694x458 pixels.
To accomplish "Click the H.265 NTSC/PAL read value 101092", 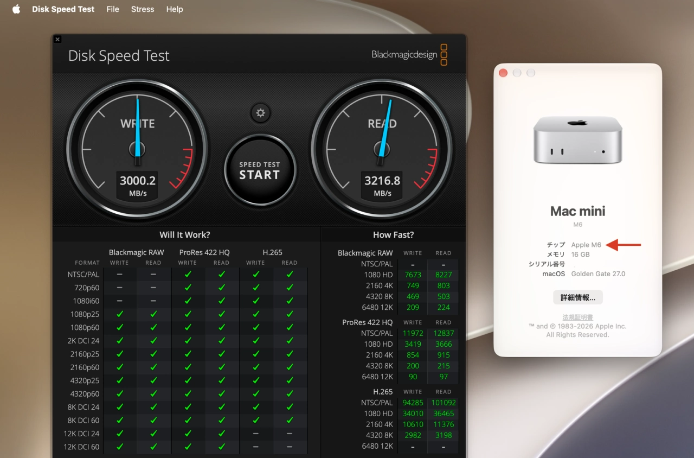I will pos(443,403).
